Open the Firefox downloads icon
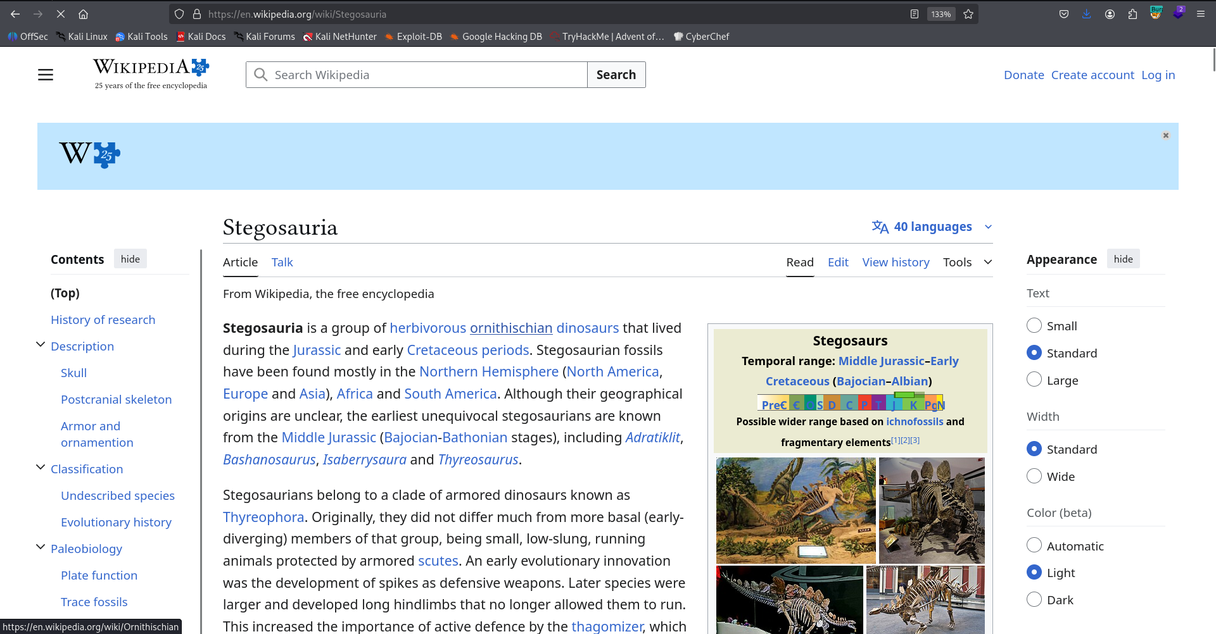The height and width of the screenshot is (634, 1216). pyautogui.click(x=1087, y=14)
